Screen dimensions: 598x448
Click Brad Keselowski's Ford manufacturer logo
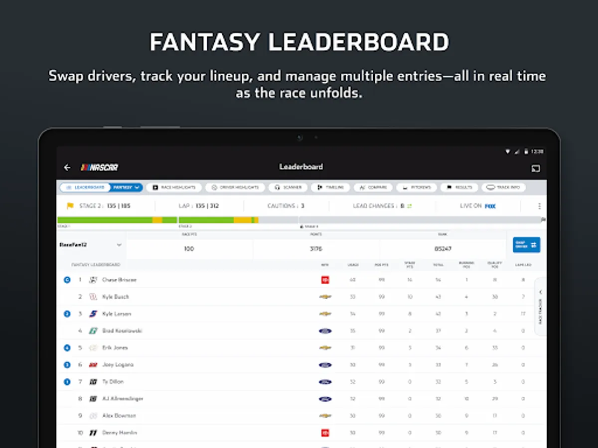325,331
